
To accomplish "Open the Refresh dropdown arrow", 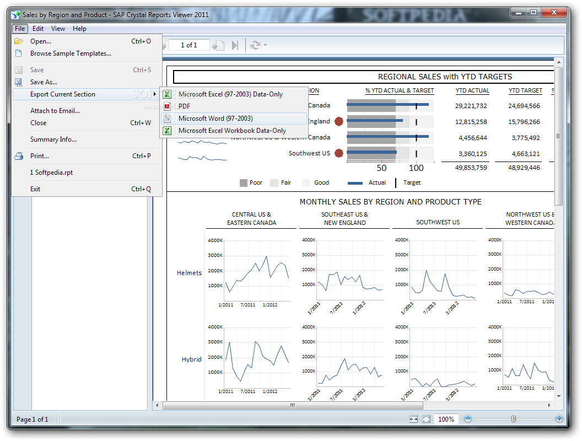I will tap(266, 45).
